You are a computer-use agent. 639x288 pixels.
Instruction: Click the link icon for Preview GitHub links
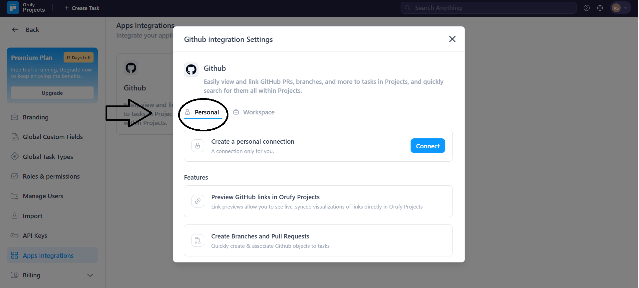coord(198,201)
